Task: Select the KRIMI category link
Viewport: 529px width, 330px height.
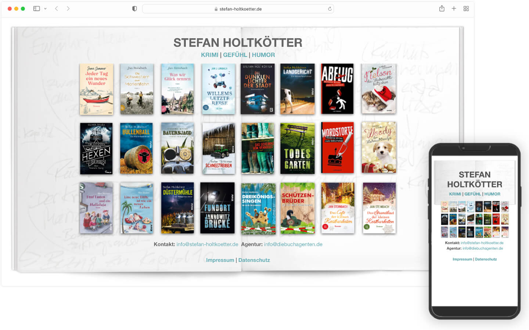Action: click(x=209, y=55)
